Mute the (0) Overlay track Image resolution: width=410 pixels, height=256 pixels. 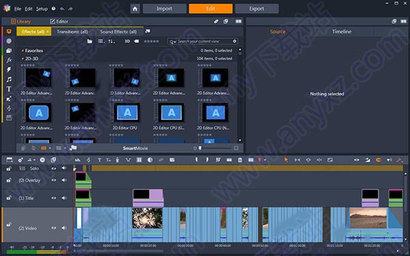click(64, 180)
